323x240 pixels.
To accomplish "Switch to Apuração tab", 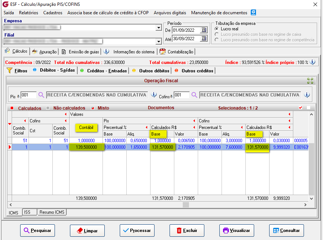I will 44,52.
